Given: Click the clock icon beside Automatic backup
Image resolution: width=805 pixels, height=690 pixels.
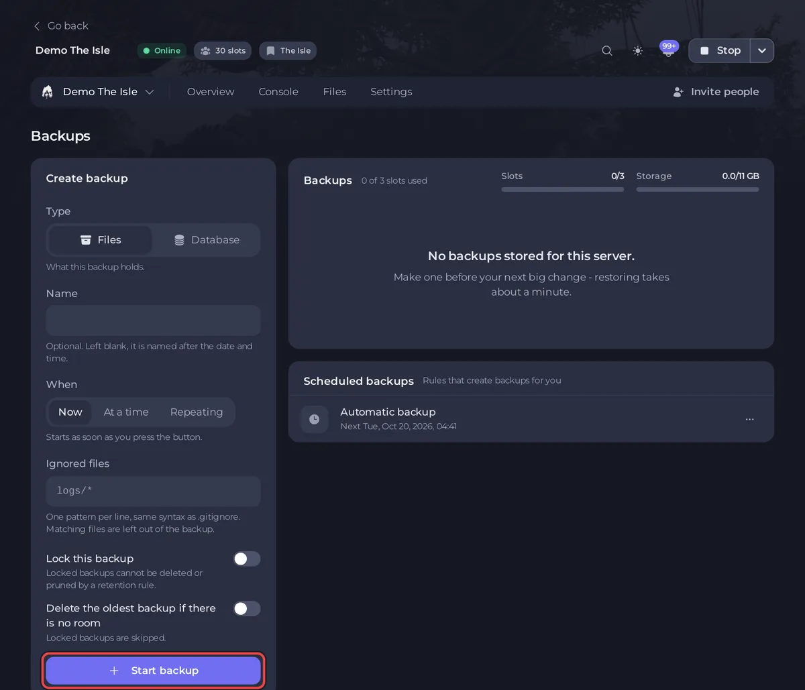Looking at the screenshot, I should coord(314,419).
